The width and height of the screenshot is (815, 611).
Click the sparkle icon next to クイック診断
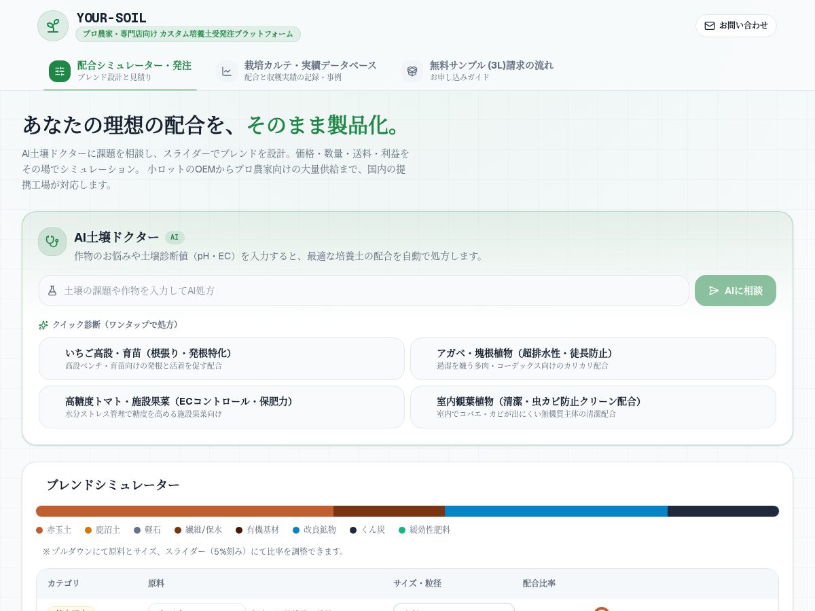pos(43,325)
